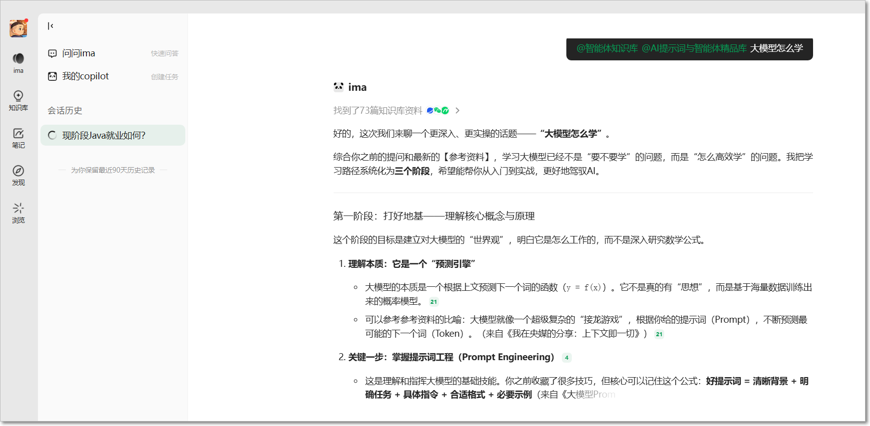Click the loading spinner on Java conversation

coord(52,135)
